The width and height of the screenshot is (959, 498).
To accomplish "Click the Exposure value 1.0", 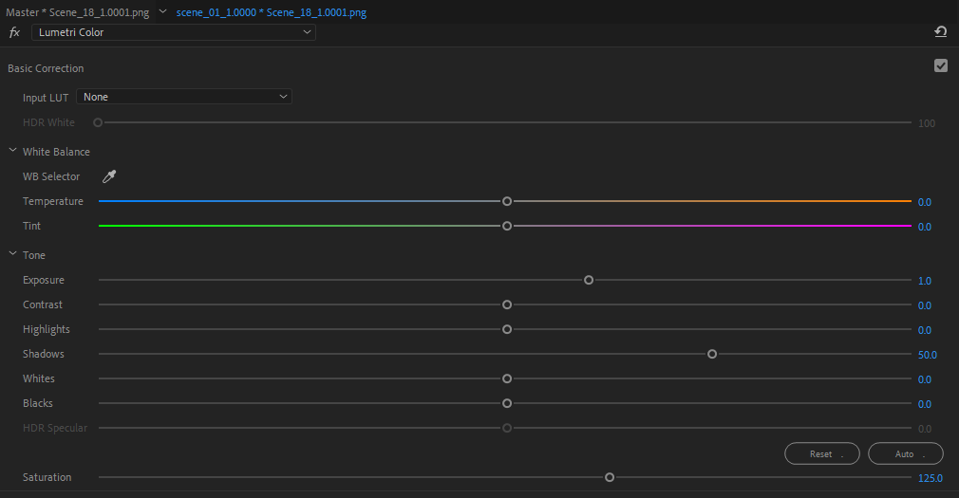I will (925, 281).
